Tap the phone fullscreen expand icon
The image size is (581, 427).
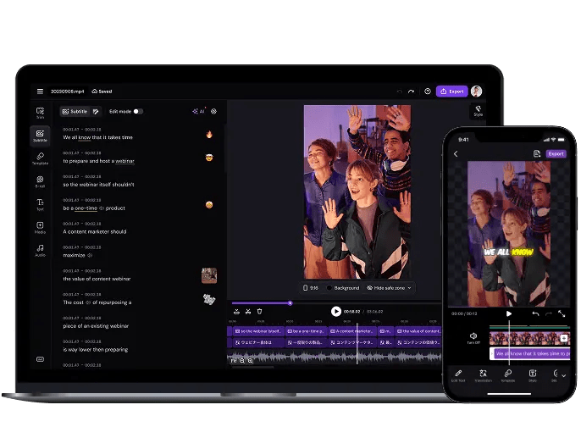tap(562, 313)
